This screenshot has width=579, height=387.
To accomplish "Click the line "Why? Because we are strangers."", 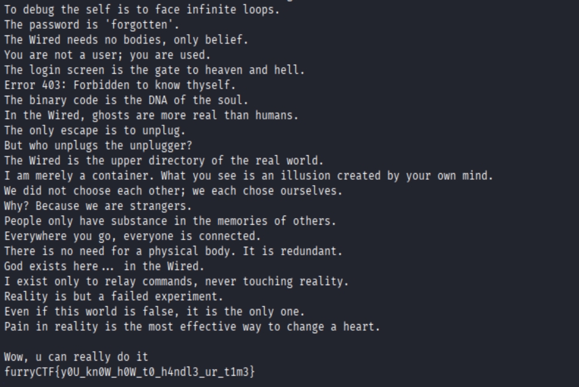I will click(x=98, y=206).
